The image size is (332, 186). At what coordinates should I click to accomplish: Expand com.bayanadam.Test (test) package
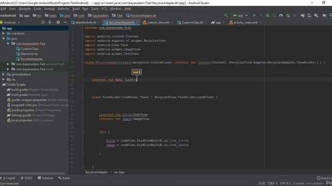(8, 69)
